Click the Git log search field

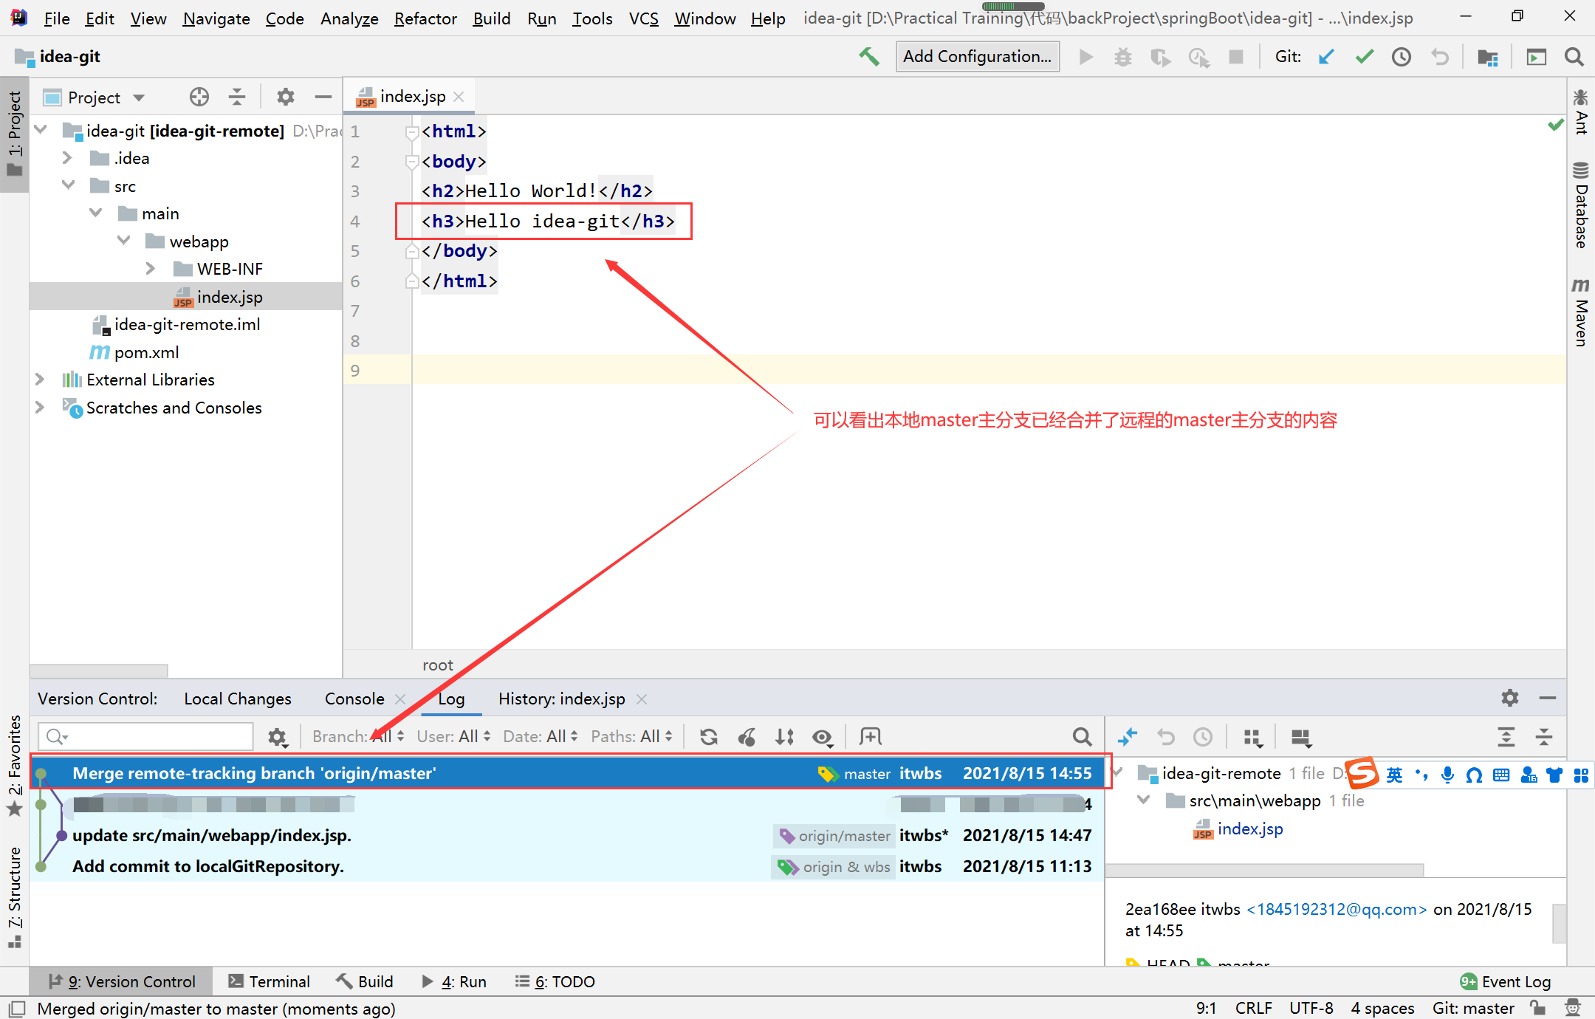click(145, 736)
